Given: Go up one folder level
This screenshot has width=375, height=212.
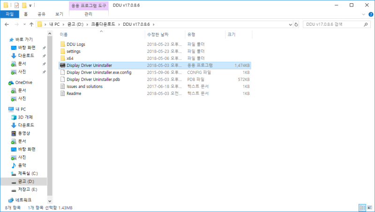Looking at the screenshot, I should click(31, 24).
